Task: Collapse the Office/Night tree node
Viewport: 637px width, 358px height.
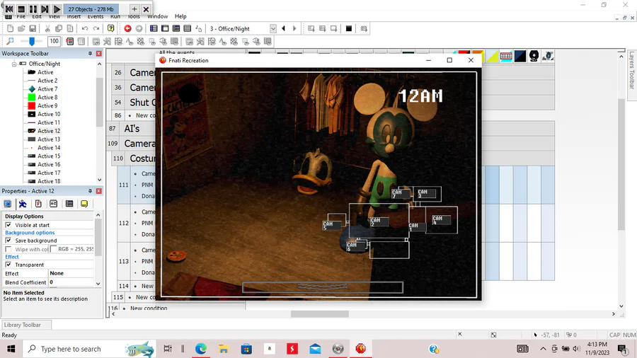Action: 14,64
